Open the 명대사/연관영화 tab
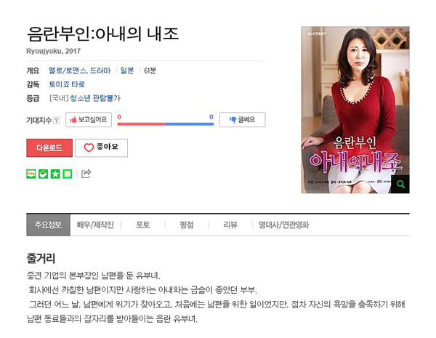 pyautogui.click(x=284, y=225)
